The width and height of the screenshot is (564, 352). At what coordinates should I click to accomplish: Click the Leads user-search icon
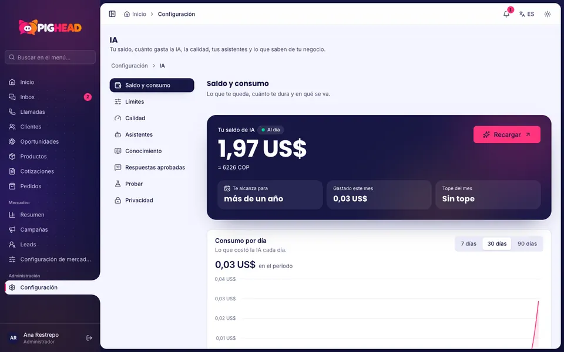[x=12, y=244]
